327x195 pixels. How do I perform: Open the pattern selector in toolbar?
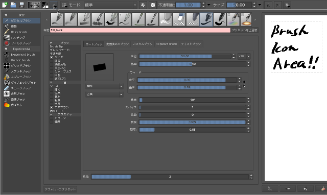(37, 5)
